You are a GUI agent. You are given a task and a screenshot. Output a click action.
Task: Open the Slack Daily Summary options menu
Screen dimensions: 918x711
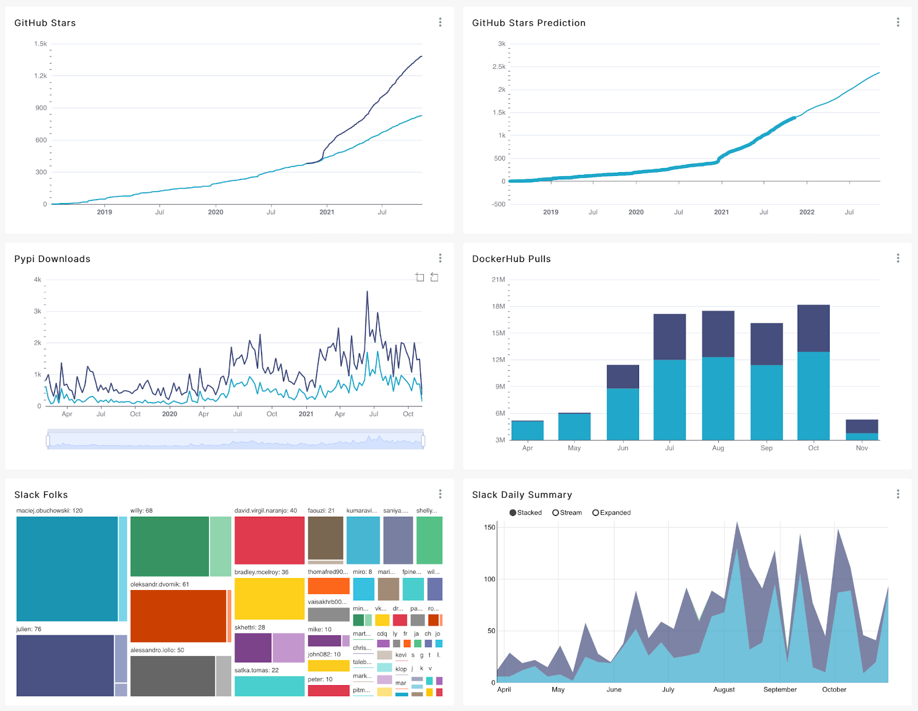898,494
